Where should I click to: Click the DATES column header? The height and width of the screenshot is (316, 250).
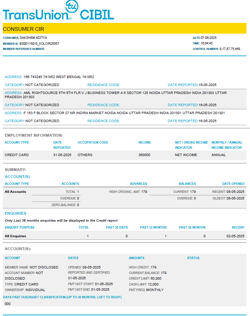point(73,258)
